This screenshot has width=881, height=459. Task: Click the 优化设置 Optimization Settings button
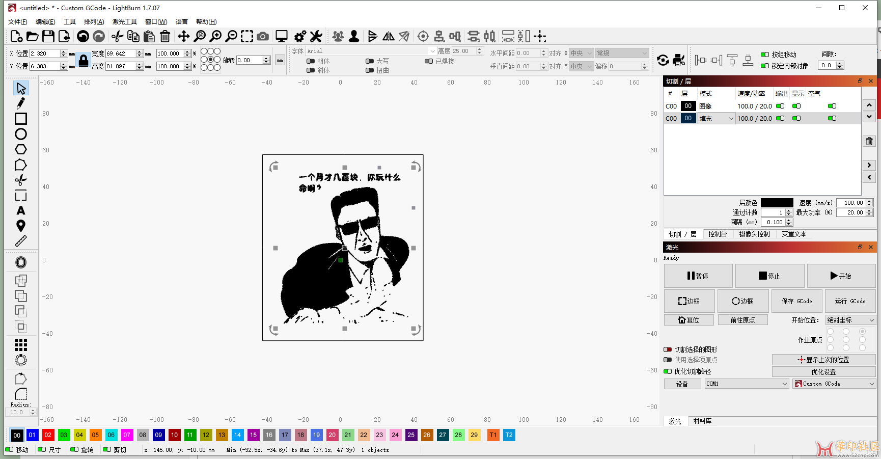click(823, 372)
